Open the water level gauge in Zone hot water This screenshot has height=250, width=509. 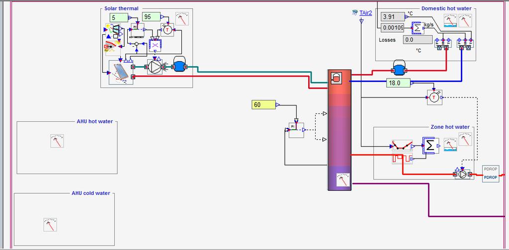[450, 145]
